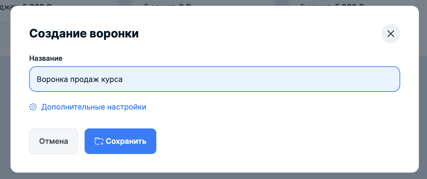This screenshot has height=179, width=427.
Task: Hit the dismiss cross of Создание воронки
Action: pos(391,34)
